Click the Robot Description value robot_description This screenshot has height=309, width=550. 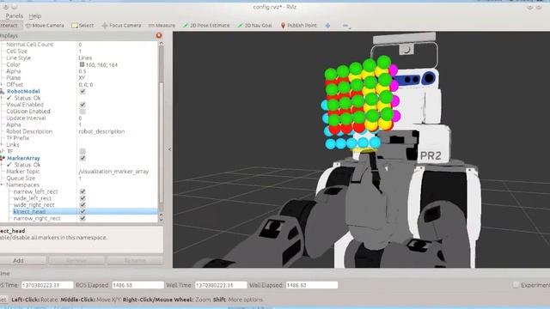(x=101, y=131)
